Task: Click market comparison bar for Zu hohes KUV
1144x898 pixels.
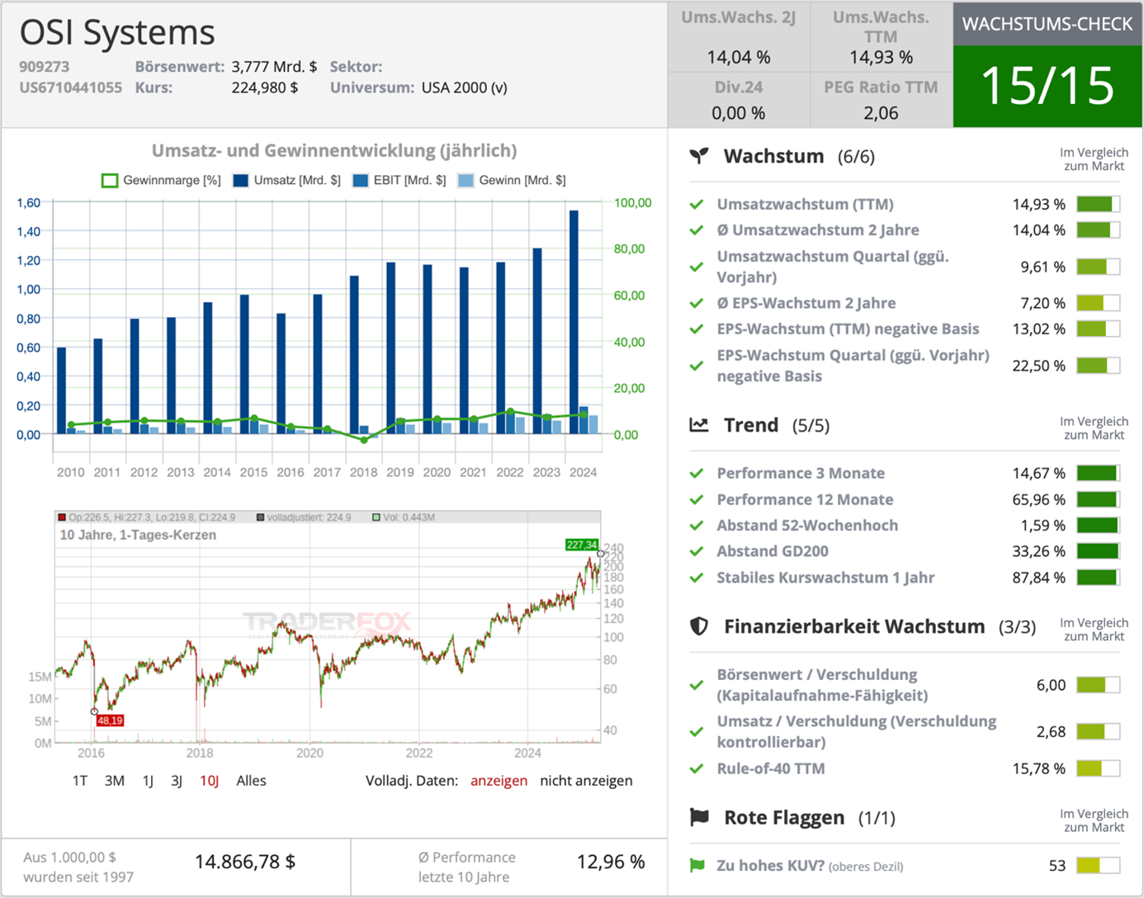Action: pos(1098,865)
